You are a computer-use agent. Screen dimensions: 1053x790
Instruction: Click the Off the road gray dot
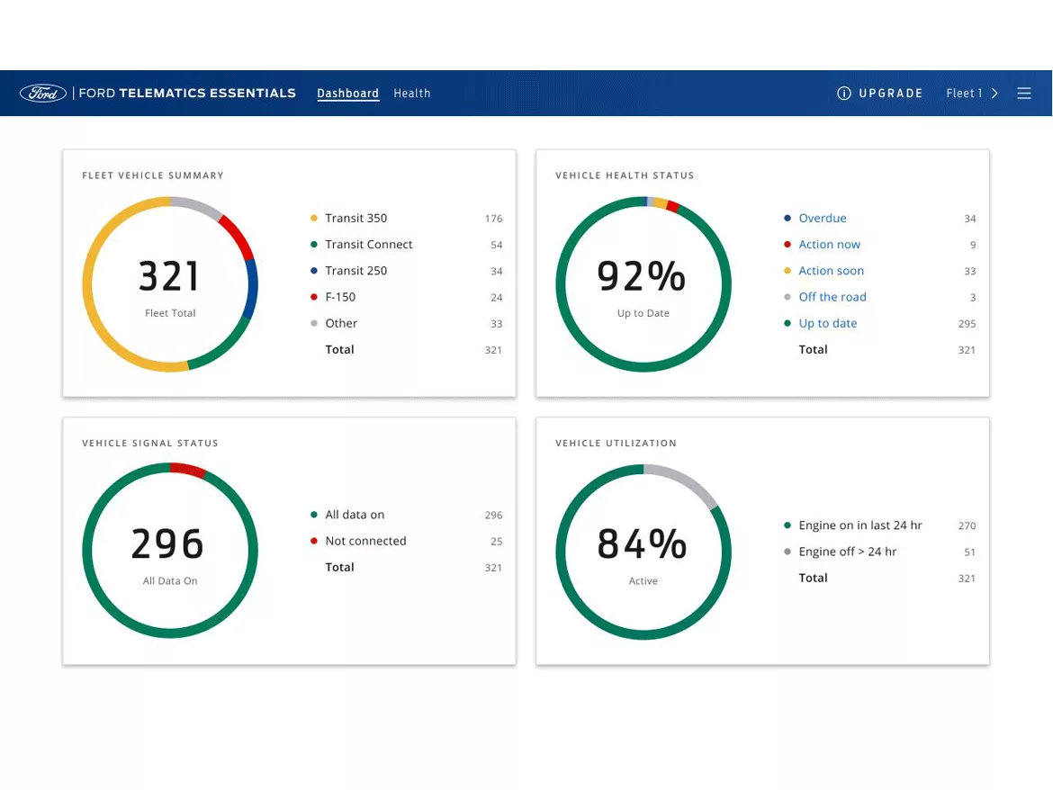pyautogui.click(x=787, y=297)
